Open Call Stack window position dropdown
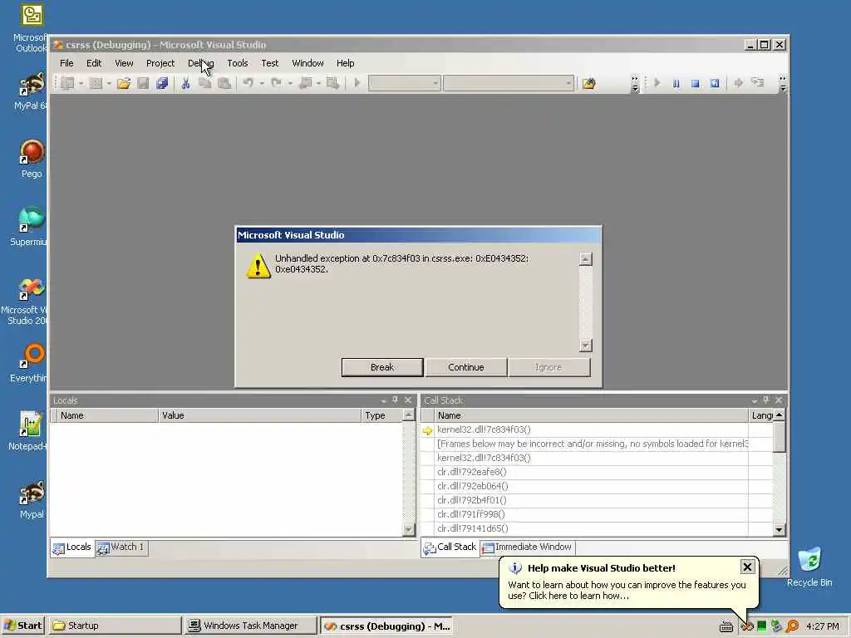Image resolution: width=851 pixels, height=638 pixels. pyautogui.click(x=754, y=400)
